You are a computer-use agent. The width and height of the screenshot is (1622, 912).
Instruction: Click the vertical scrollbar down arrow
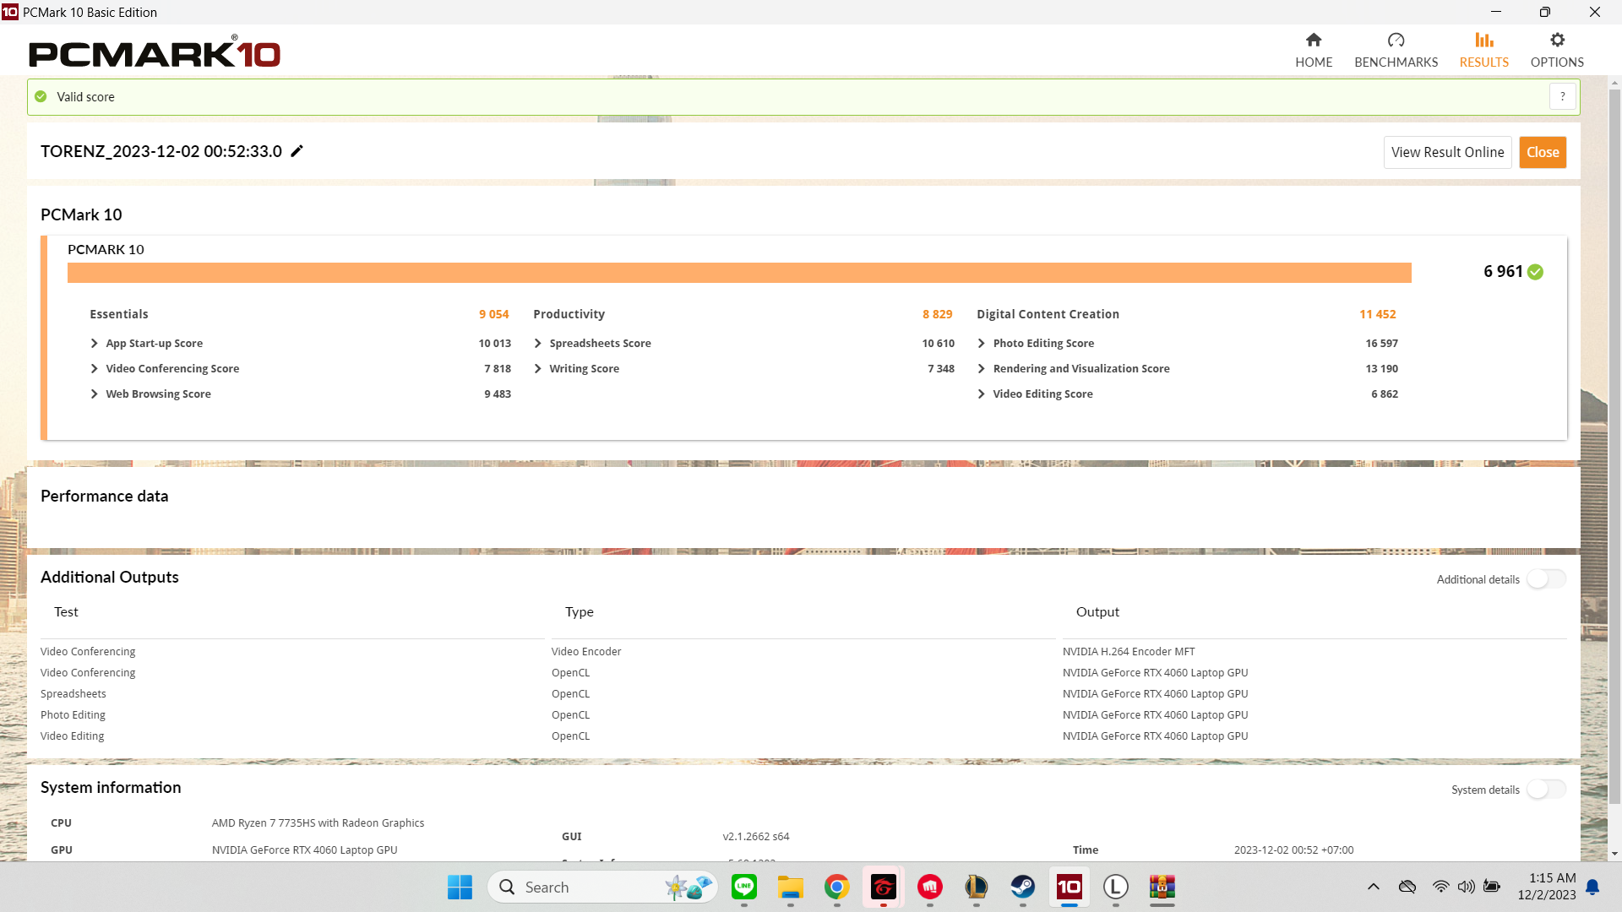(x=1614, y=854)
